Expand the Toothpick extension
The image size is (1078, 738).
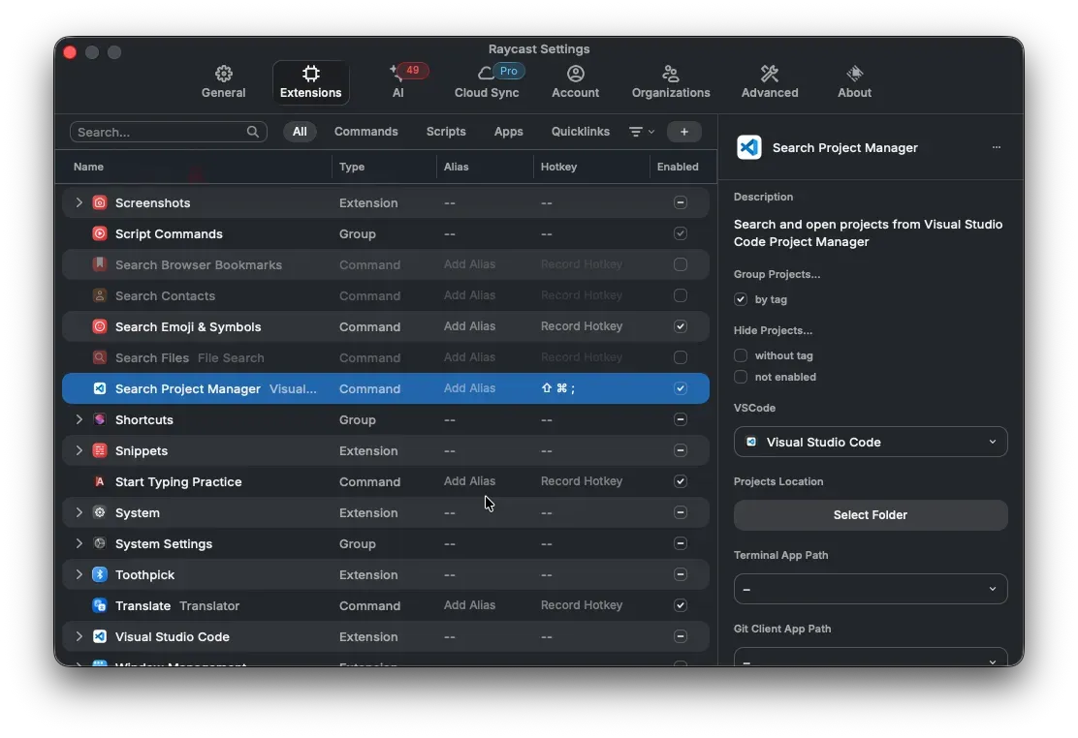tap(79, 574)
